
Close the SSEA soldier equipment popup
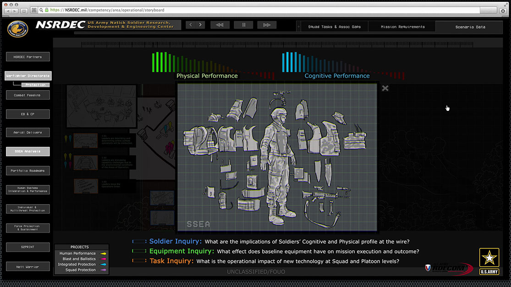click(x=385, y=88)
